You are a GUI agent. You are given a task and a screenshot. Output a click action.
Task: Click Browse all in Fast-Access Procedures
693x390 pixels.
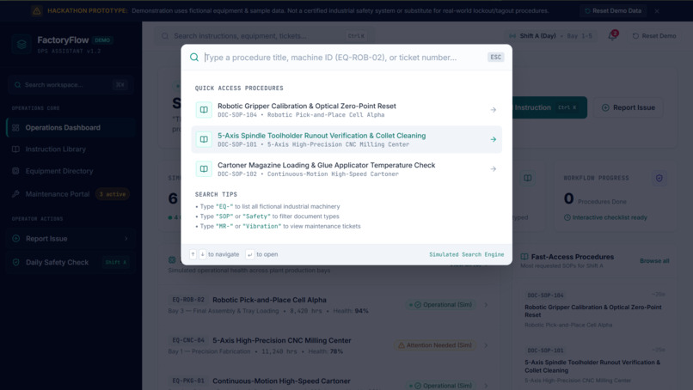(x=654, y=261)
